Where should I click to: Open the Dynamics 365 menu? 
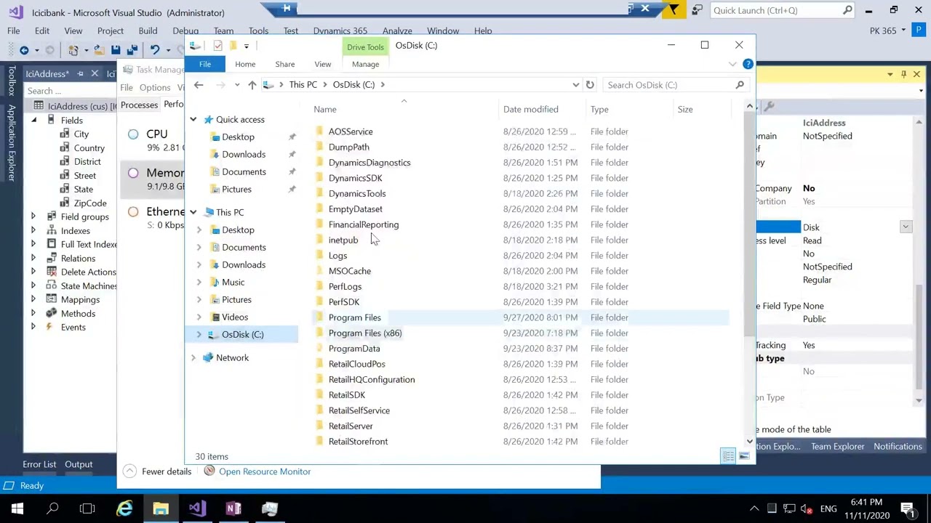pos(340,31)
